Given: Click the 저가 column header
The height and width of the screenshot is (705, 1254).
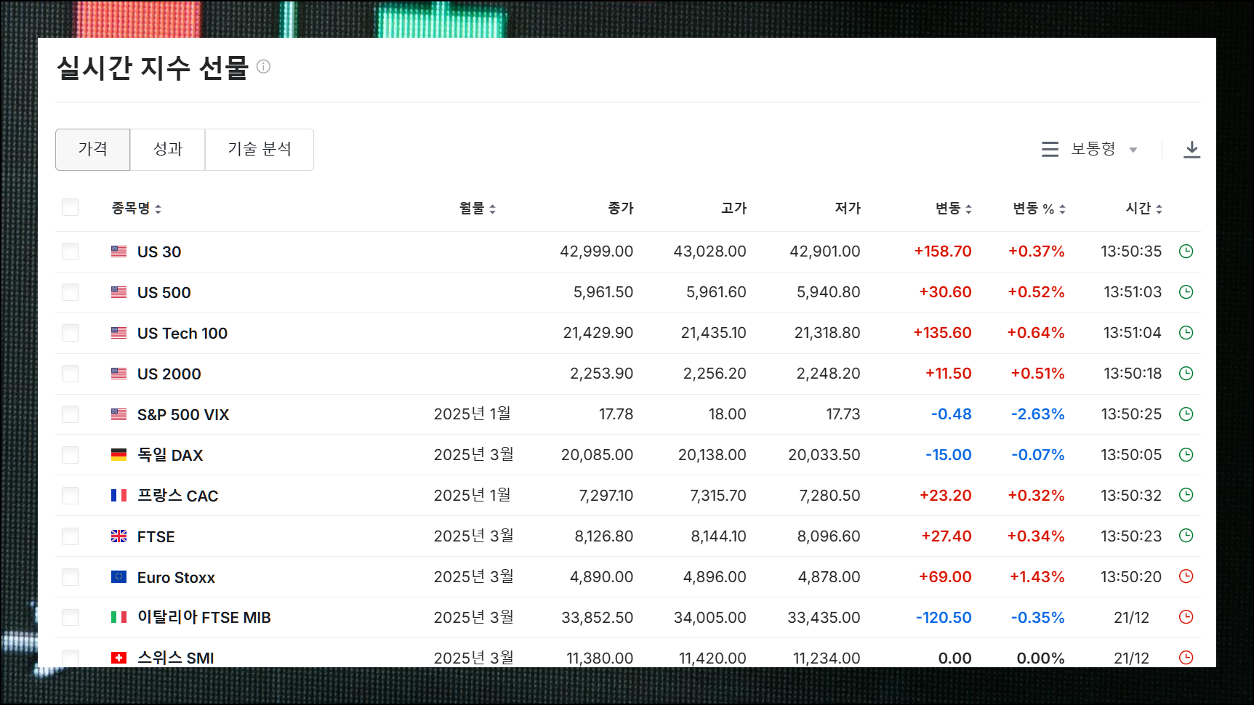Looking at the screenshot, I should pos(848,209).
